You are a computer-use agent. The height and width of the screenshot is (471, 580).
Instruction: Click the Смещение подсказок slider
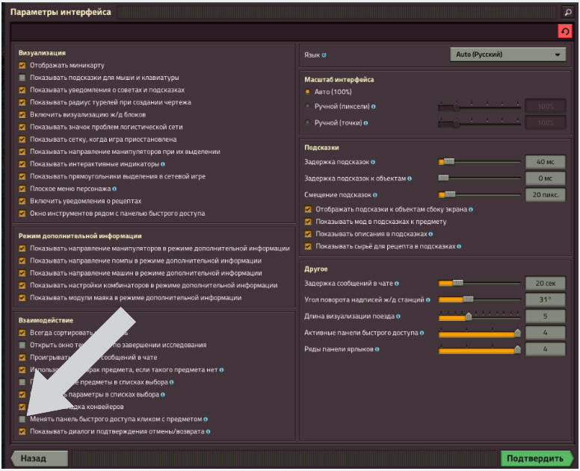[x=479, y=195]
